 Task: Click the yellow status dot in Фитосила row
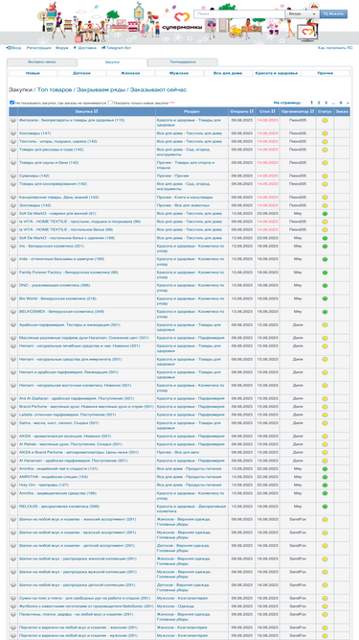click(325, 121)
